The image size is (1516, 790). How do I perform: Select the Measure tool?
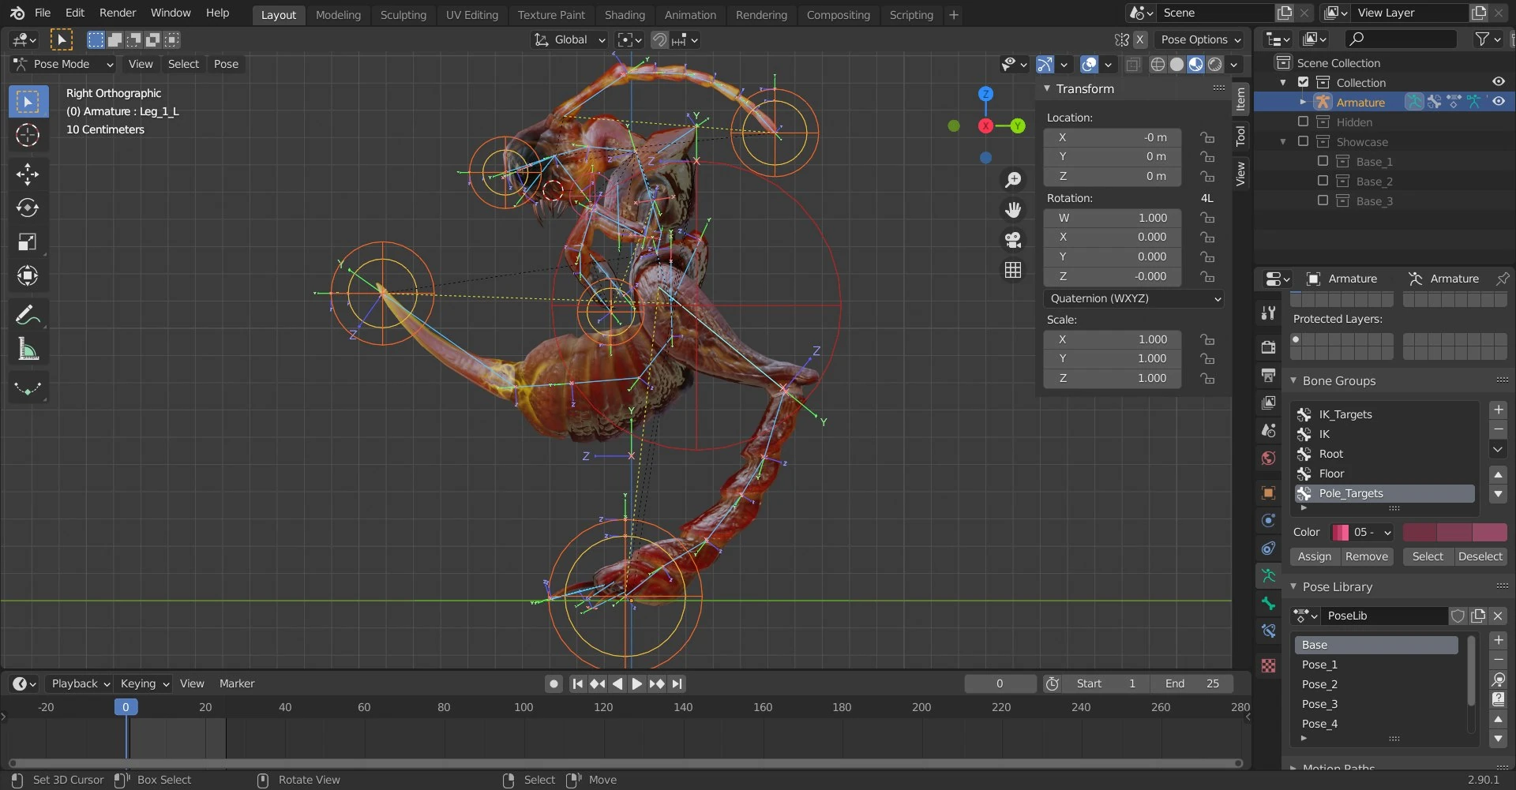click(28, 349)
